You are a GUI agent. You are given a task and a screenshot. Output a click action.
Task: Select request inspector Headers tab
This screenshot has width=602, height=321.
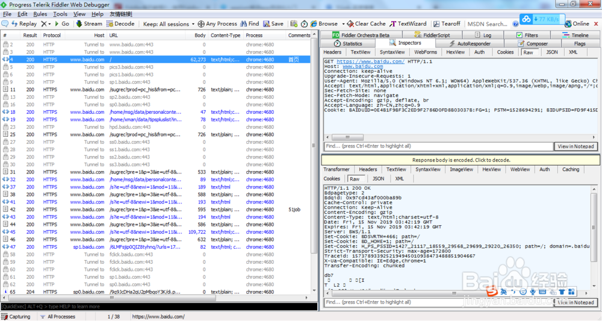332,52
